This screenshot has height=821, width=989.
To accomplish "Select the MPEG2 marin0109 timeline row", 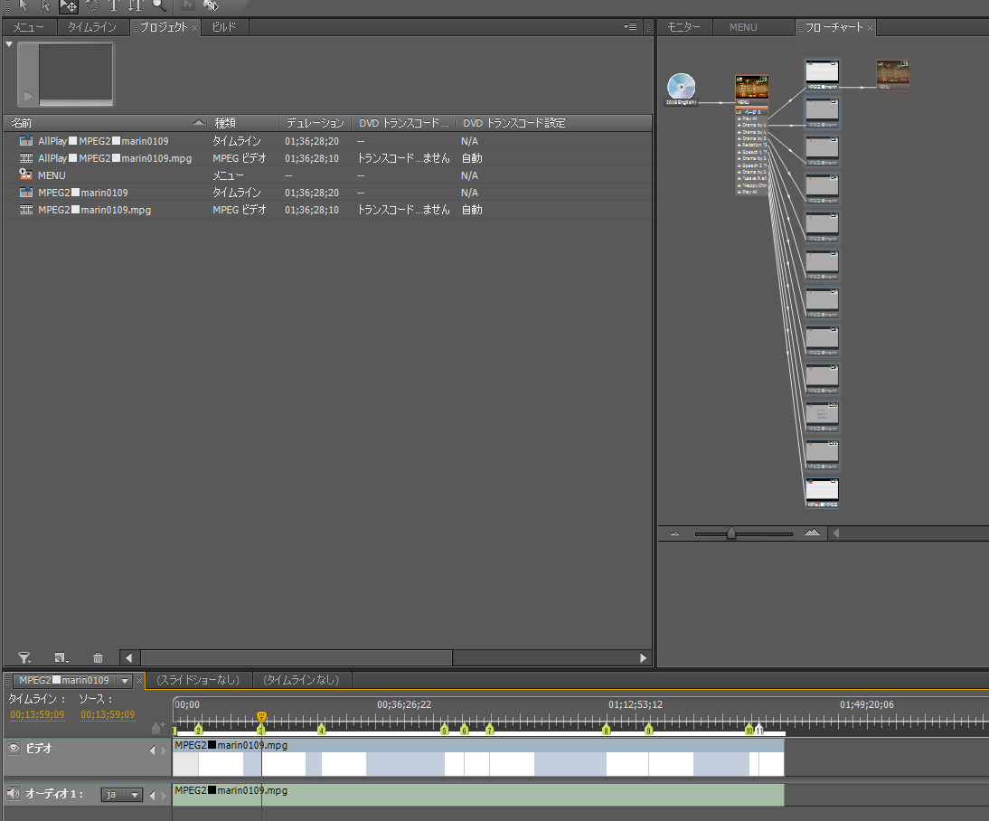I will click(x=328, y=193).
